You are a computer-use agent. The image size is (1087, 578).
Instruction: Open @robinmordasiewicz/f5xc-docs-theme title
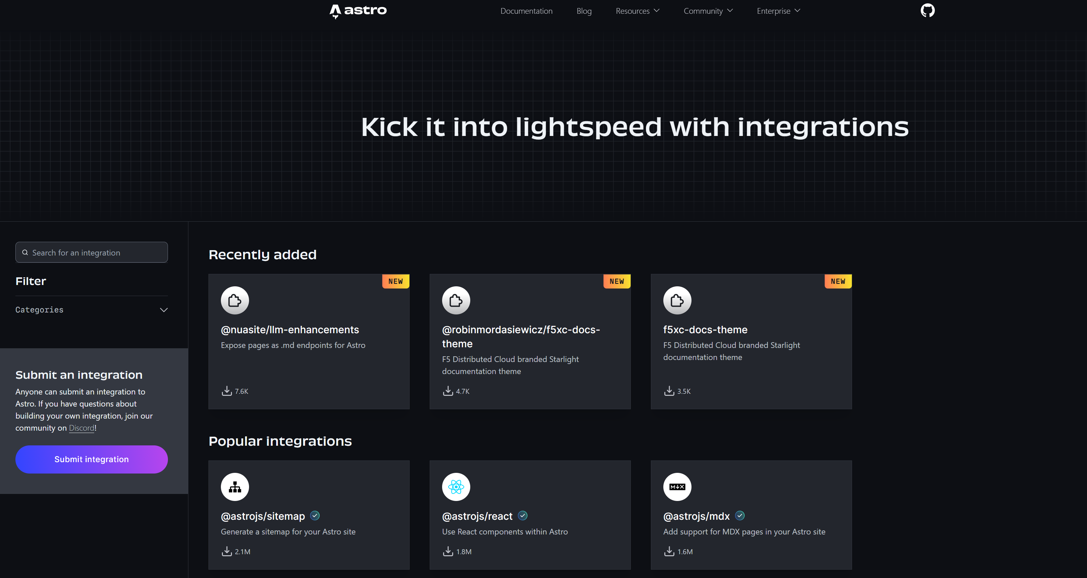click(x=521, y=337)
